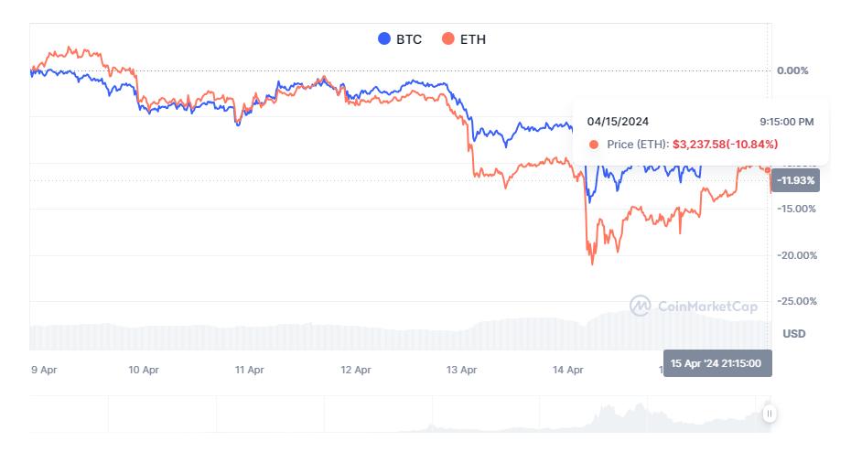Click the ETH legend label
851x463 pixels.
[473, 39]
